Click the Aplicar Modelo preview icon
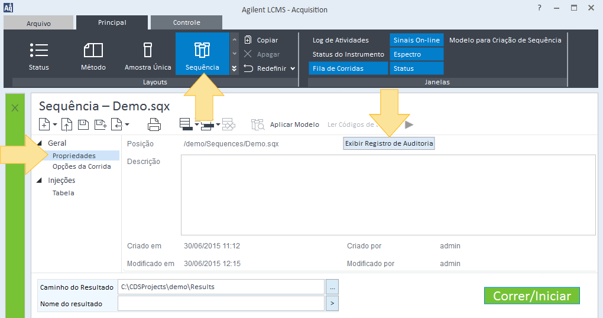603x318 pixels. click(x=258, y=124)
